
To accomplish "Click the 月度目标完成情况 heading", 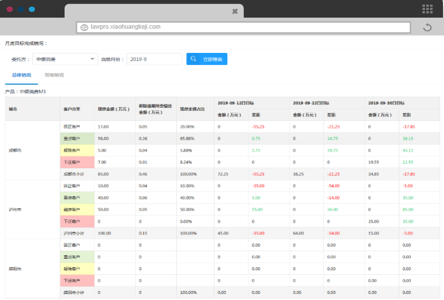I will pos(26,43).
